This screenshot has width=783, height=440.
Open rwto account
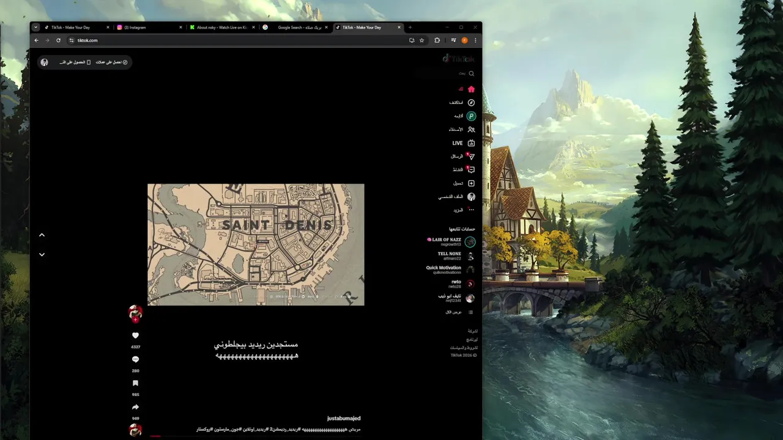tap(462, 284)
